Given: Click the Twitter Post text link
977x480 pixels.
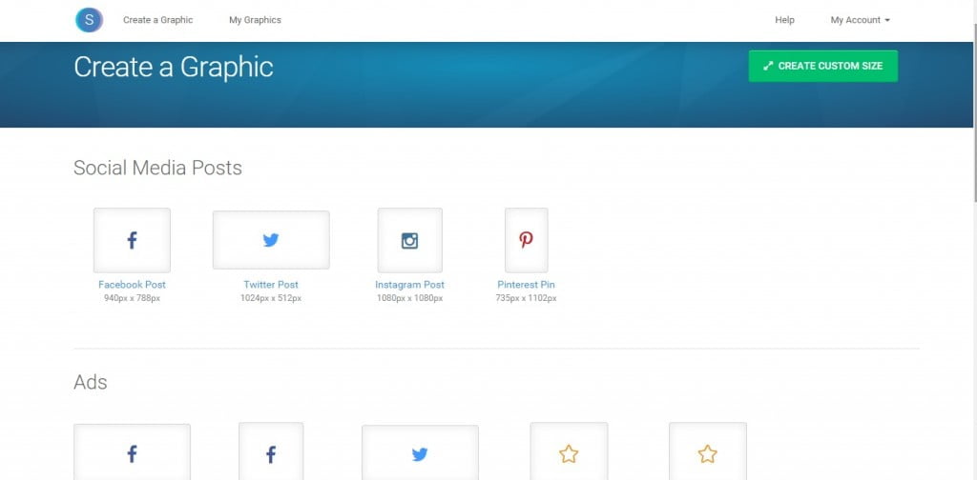Looking at the screenshot, I should click(x=271, y=285).
